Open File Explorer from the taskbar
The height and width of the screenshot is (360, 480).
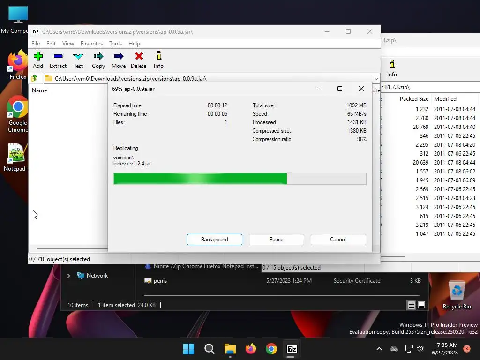230,349
